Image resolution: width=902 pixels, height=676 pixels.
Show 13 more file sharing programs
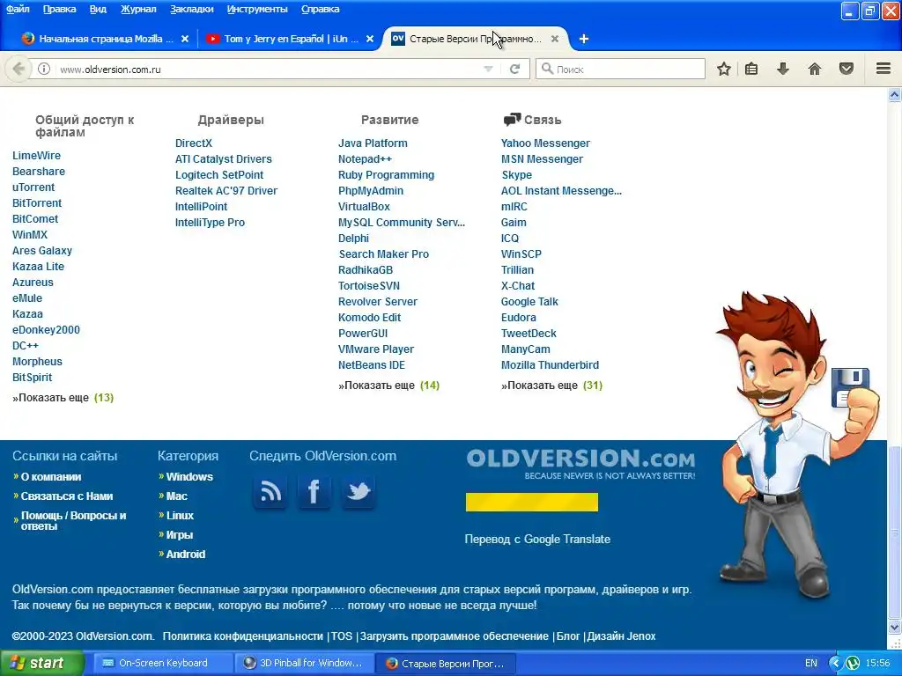pyautogui.click(x=63, y=398)
